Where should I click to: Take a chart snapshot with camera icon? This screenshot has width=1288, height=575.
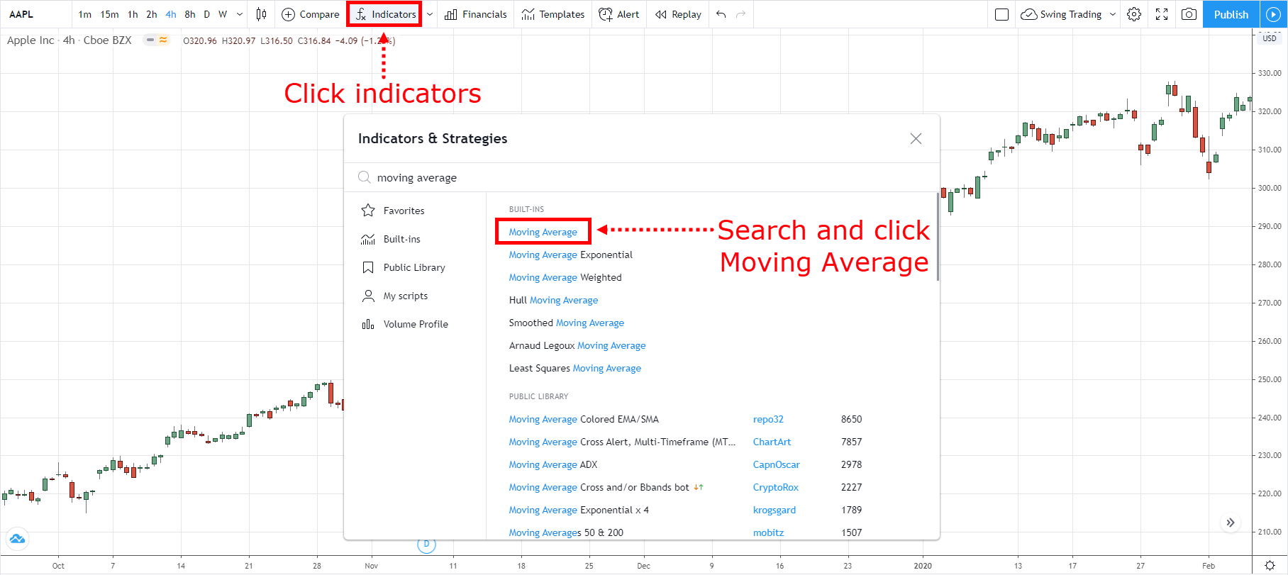[1189, 14]
